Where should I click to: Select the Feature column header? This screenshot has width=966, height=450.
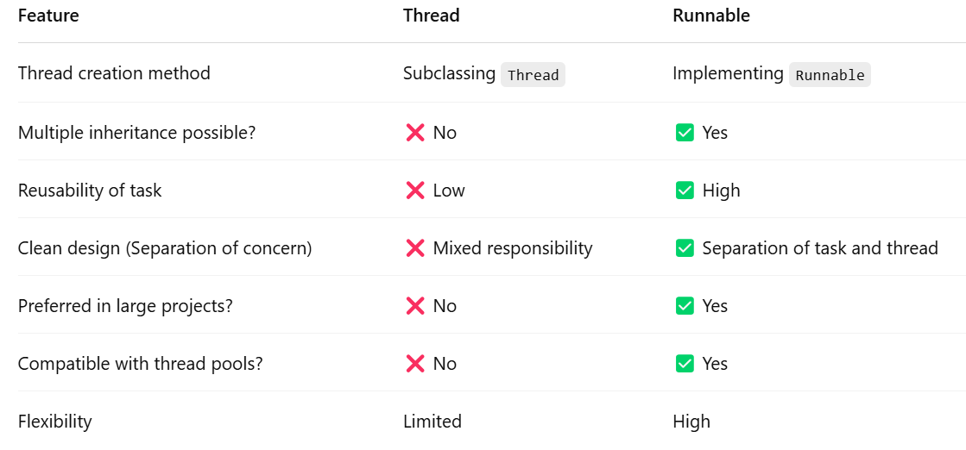[x=48, y=16]
